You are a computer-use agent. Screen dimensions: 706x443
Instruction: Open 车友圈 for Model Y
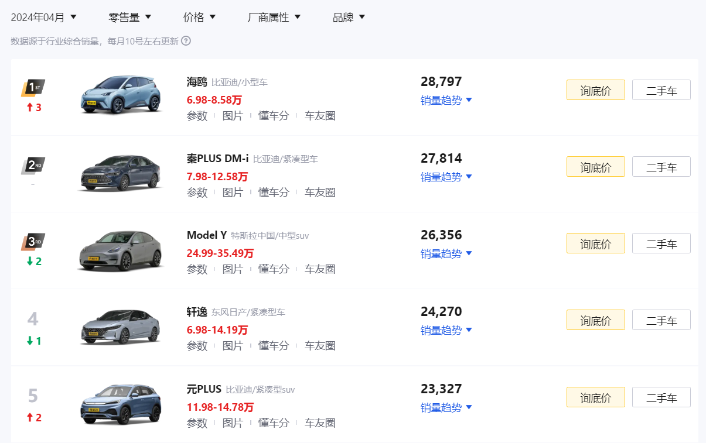tap(320, 269)
